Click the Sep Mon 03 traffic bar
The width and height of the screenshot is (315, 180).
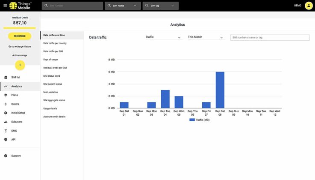click(151, 105)
